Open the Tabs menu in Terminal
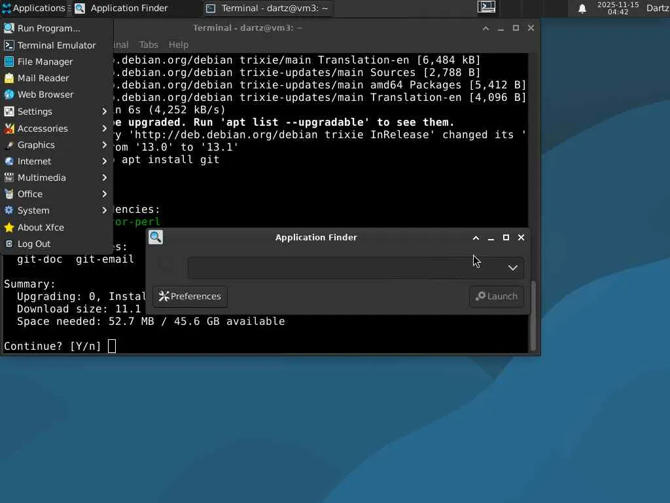 tap(149, 45)
